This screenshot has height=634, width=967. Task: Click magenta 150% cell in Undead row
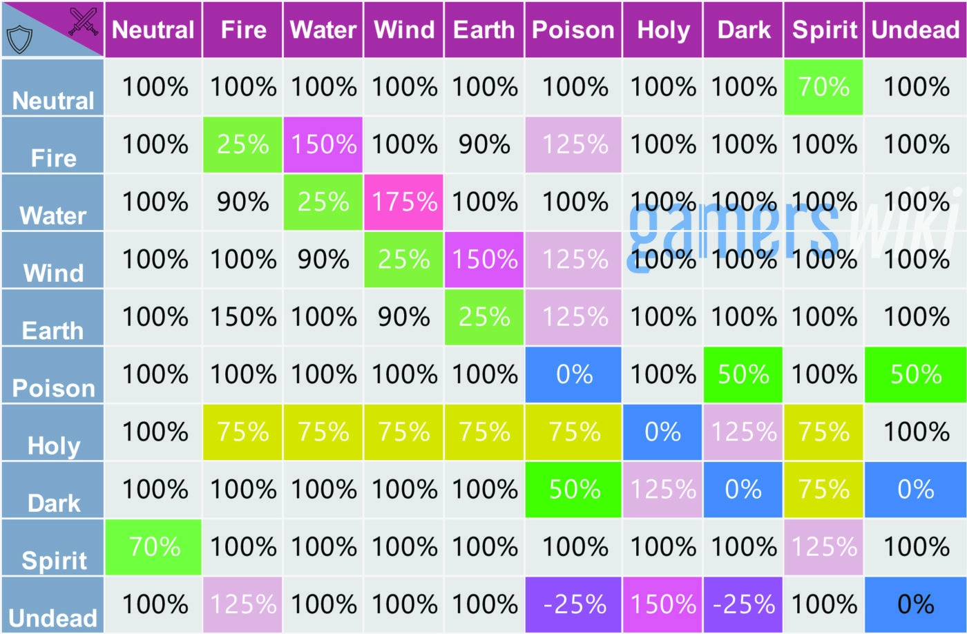662,605
